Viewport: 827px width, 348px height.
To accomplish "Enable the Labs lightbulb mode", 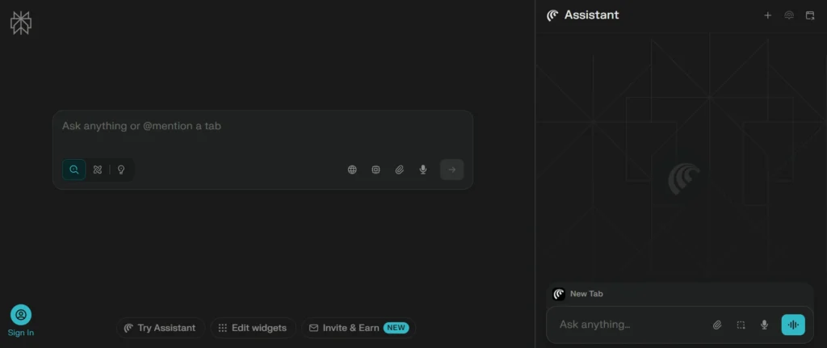I will pyautogui.click(x=121, y=170).
